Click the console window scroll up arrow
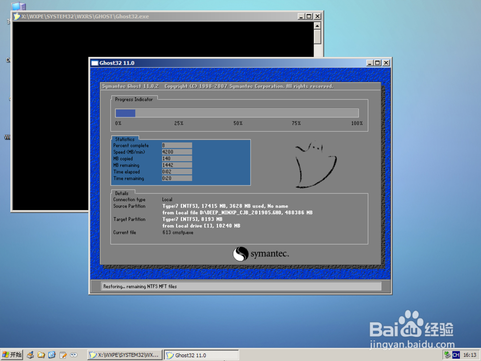Image resolution: width=481 pixels, height=361 pixels. pos(317,26)
